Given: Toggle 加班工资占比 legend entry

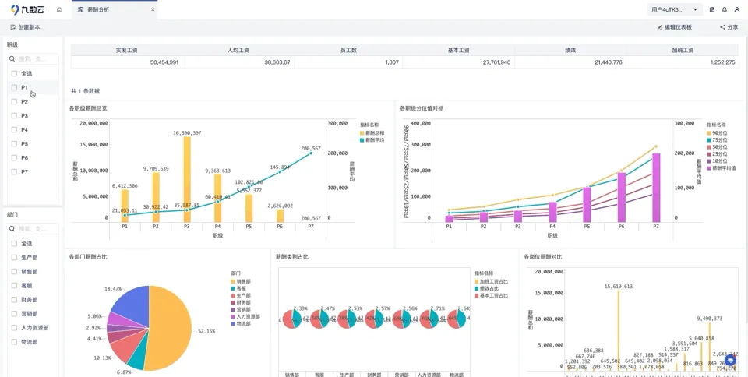Looking at the screenshot, I should 492,281.
